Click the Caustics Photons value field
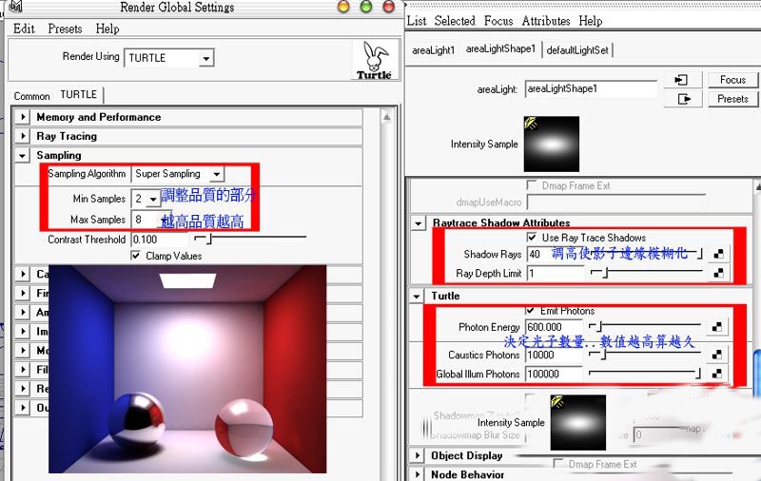The width and height of the screenshot is (761, 481). (554, 355)
